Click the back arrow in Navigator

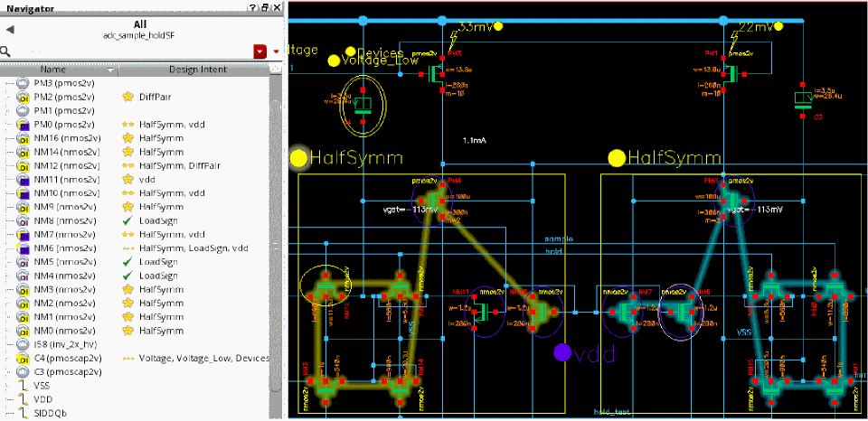click(9, 30)
